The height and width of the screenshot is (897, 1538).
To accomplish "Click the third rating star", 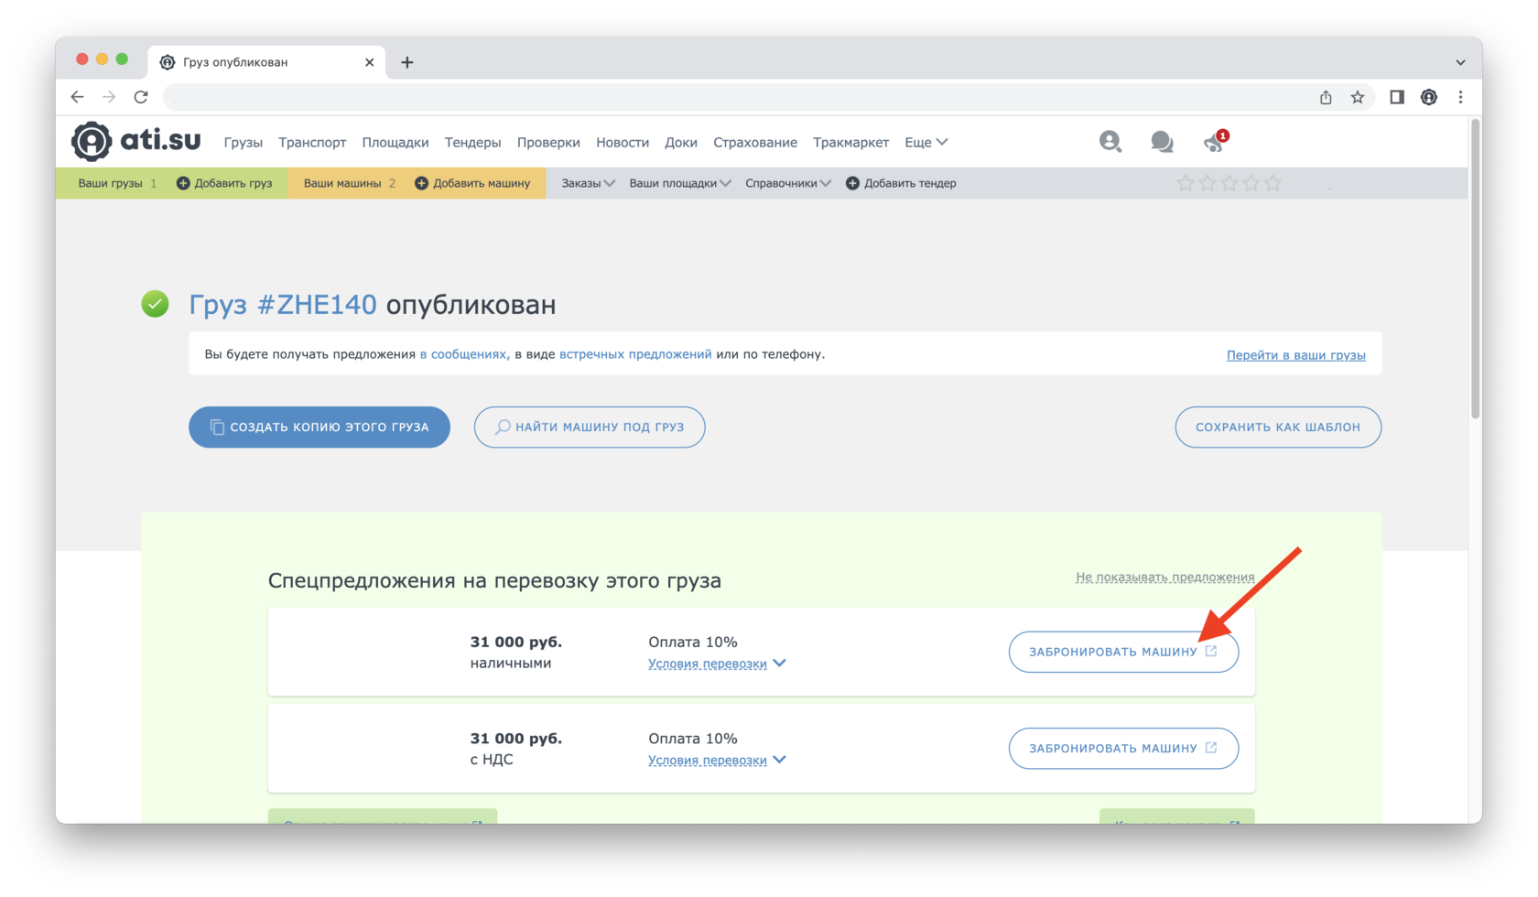I will 1229,183.
